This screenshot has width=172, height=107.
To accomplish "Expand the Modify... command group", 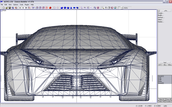I will click(161, 15).
